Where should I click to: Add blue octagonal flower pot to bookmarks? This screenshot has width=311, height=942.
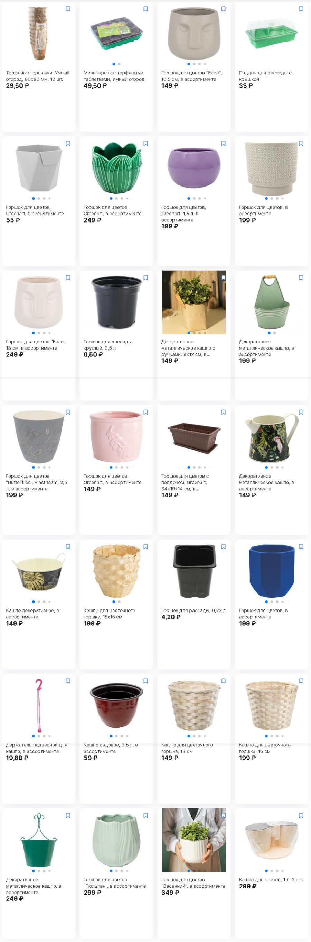click(301, 547)
